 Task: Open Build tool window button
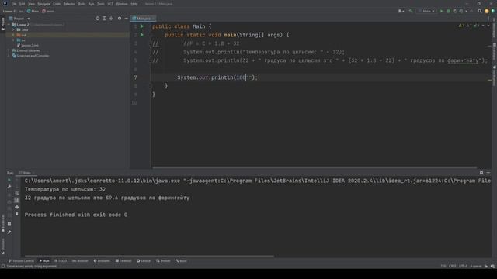181,261
